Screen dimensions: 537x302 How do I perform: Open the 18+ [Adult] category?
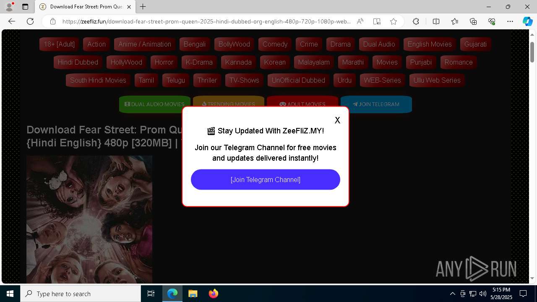[59, 44]
